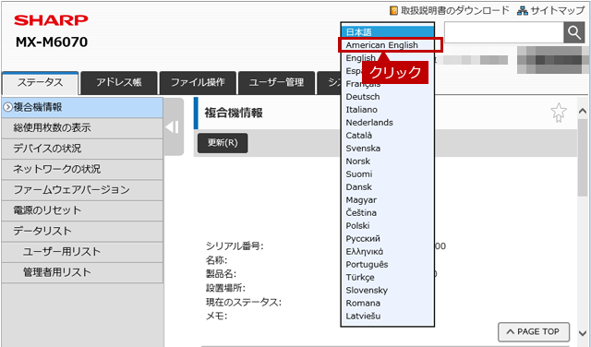Click the favorite star icon
This screenshot has width=591, height=347.
(x=558, y=113)
